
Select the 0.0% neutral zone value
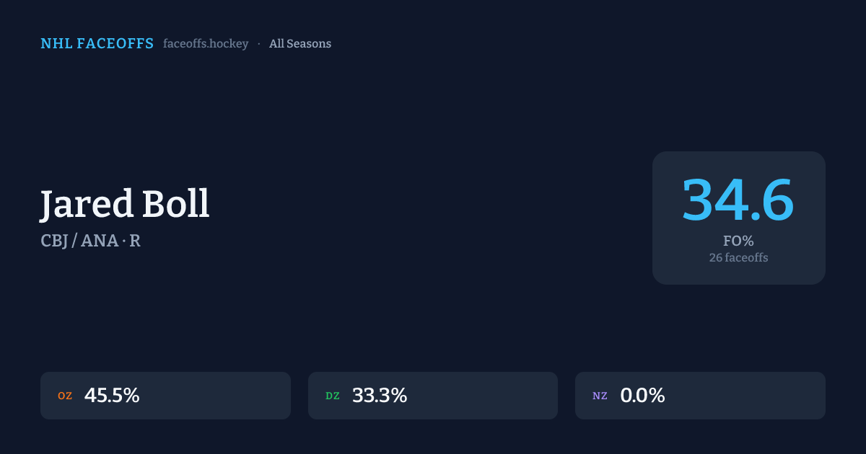point(642,396)
